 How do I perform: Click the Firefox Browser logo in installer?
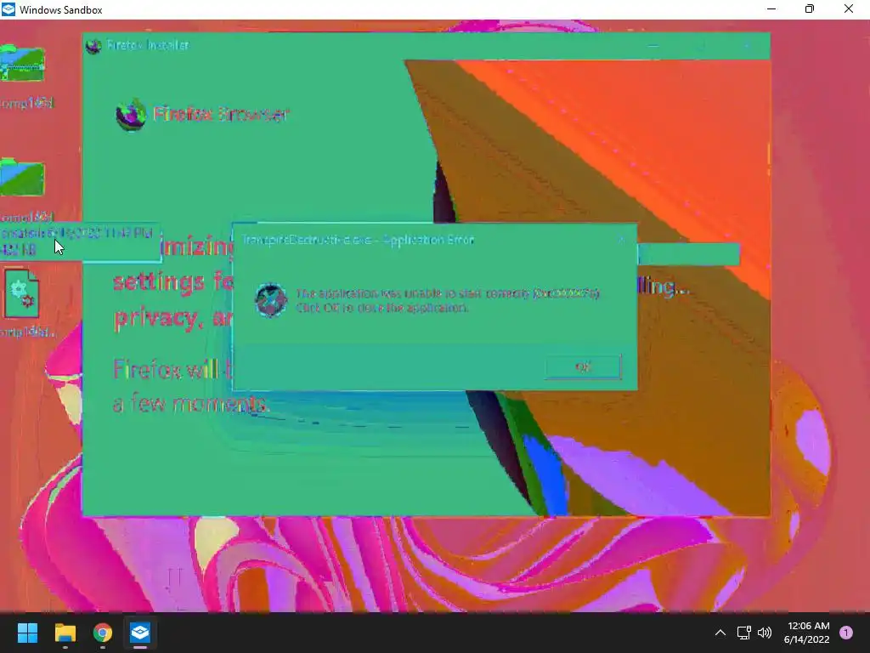point(131,115)
